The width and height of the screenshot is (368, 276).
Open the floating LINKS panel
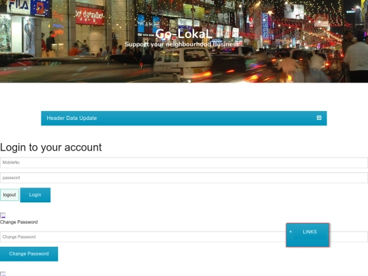pos(307,235)
